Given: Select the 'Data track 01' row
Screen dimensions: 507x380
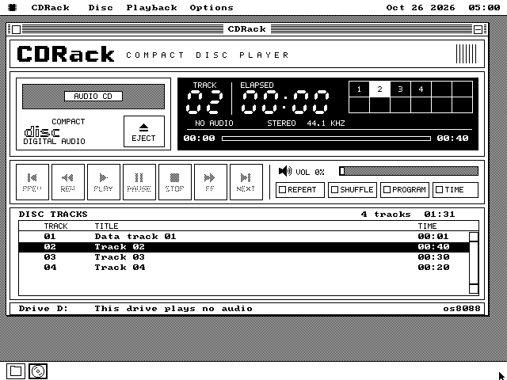Looking at the screenshot, I should click(x=244, y=237).
